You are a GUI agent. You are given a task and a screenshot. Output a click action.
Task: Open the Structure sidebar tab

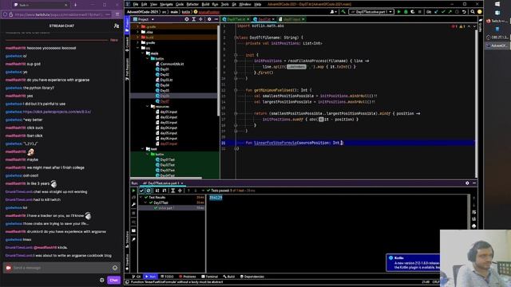127,239
